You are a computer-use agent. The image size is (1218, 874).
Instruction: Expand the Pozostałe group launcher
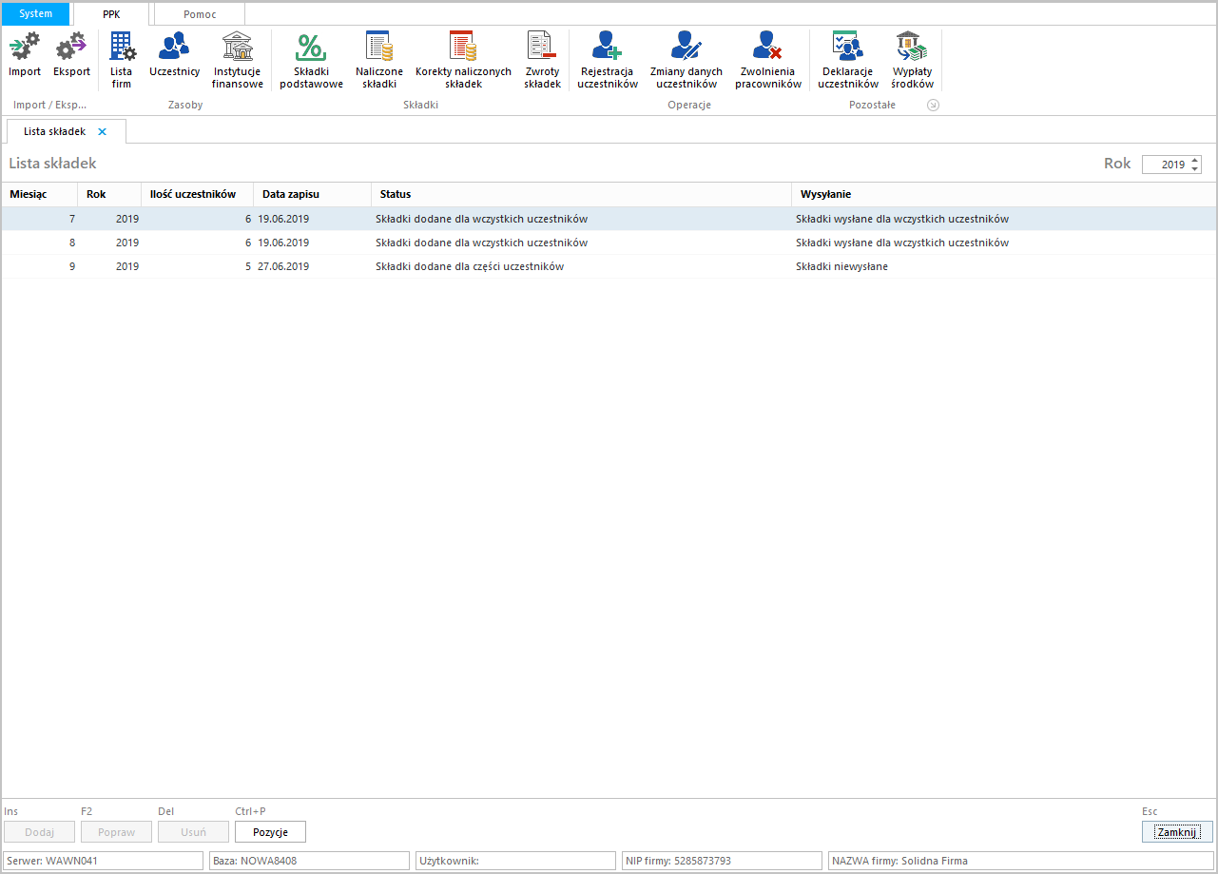tap(933, 106)
